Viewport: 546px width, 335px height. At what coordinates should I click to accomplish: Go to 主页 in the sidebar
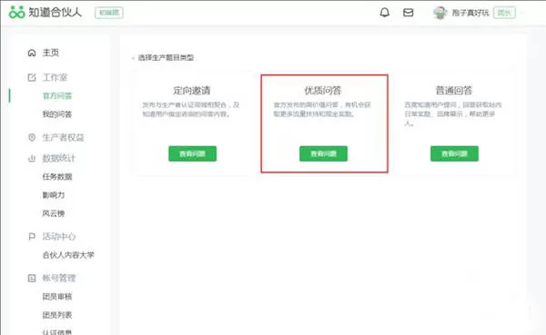[50, 53]
